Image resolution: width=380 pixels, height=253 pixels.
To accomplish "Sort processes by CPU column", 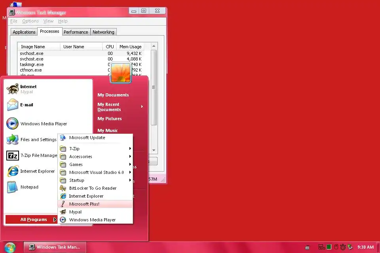I will pos(110,47).
